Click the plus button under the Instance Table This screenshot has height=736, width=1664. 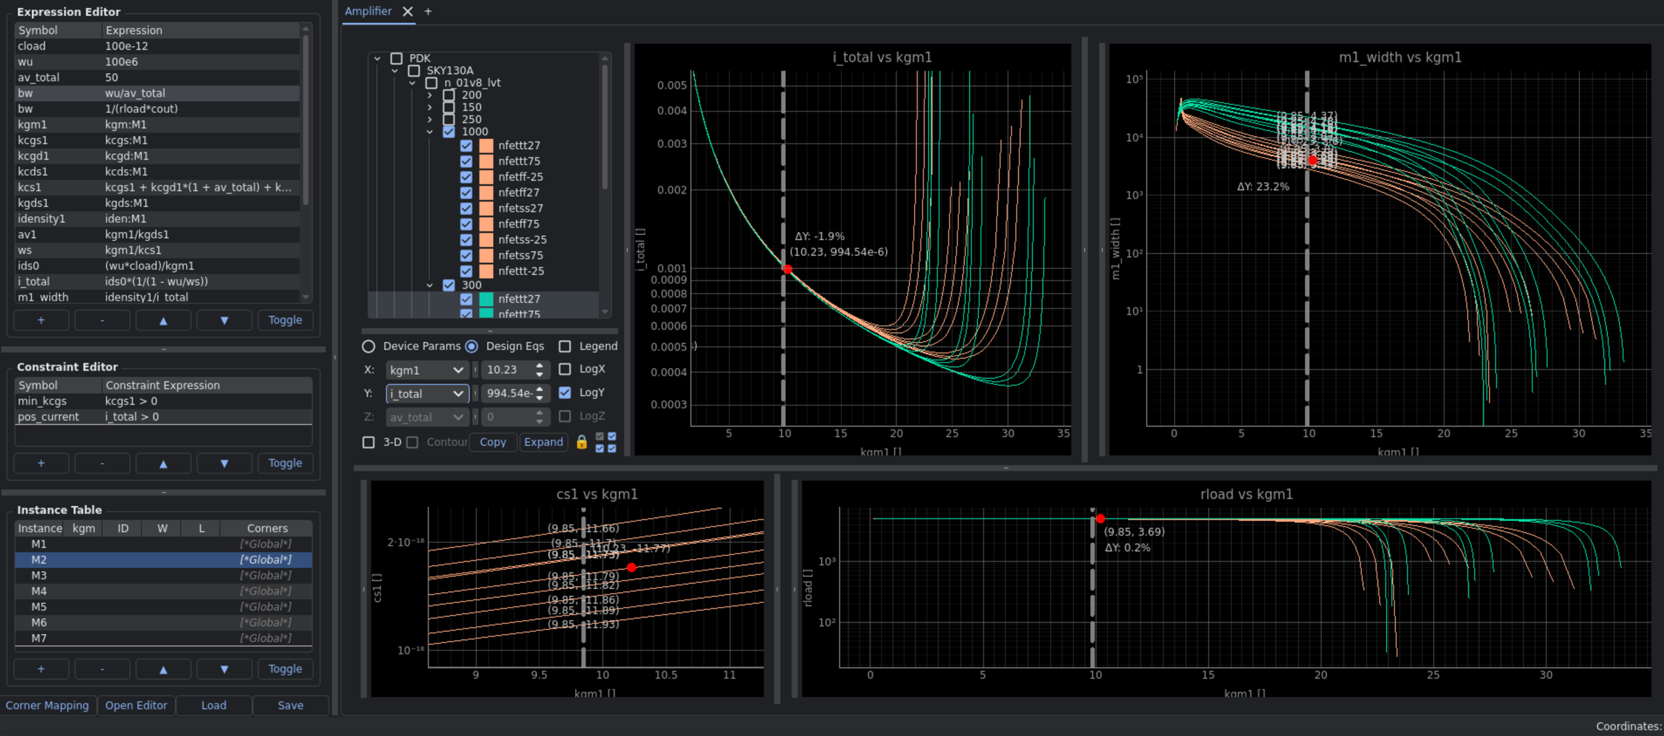(41, 669)
